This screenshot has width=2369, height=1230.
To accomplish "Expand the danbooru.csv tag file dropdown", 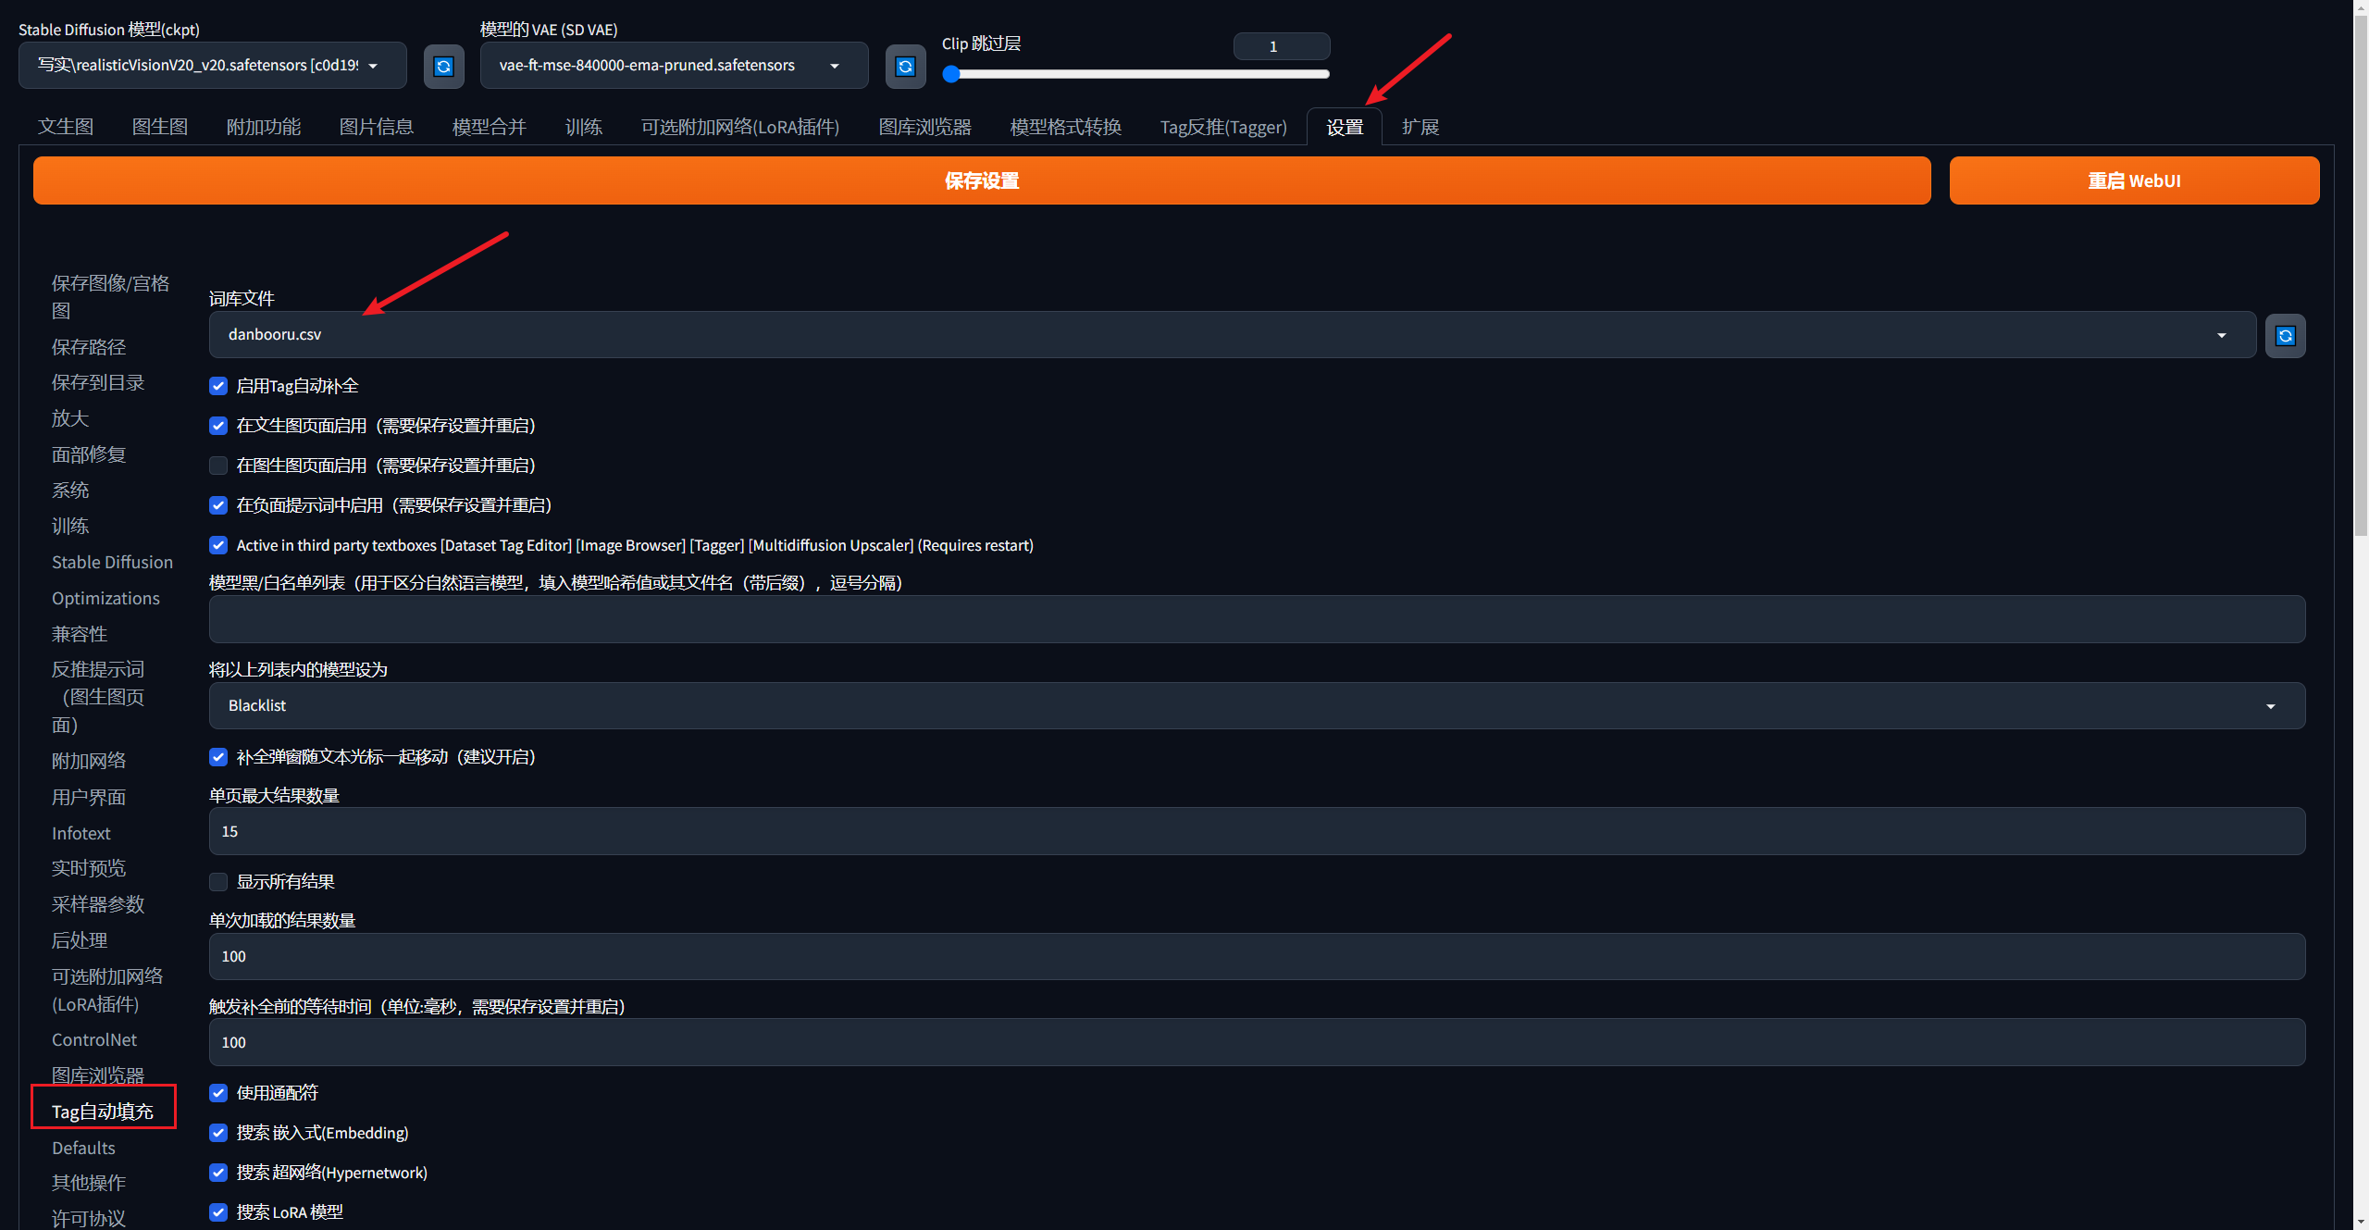I will [x=1232, y=335].
